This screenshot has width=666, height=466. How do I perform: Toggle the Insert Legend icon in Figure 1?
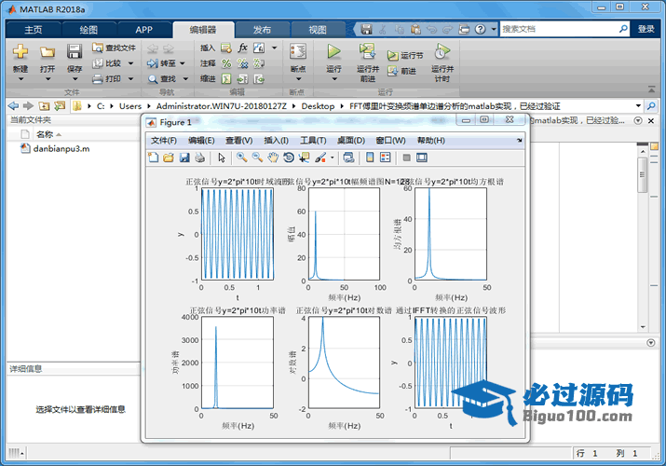(x=386, y=158)
